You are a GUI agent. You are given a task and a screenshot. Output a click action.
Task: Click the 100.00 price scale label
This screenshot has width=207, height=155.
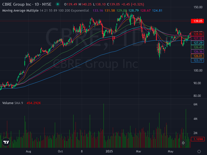tap(198, 70)
